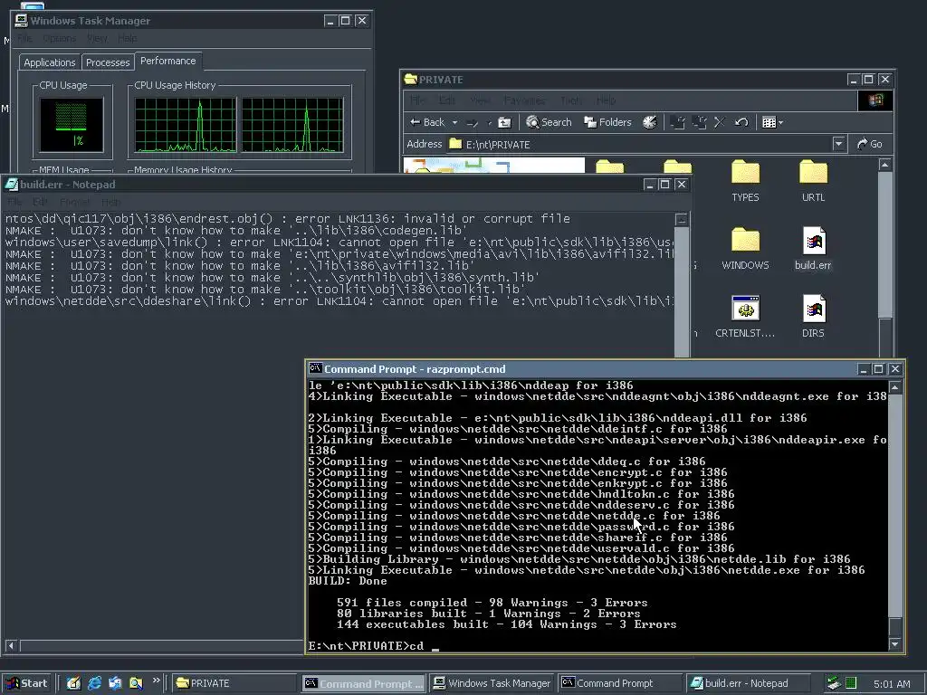Click 'BUILD: Done' line in Command Prompt
927x695 pixels.
(x=348, y=581)
